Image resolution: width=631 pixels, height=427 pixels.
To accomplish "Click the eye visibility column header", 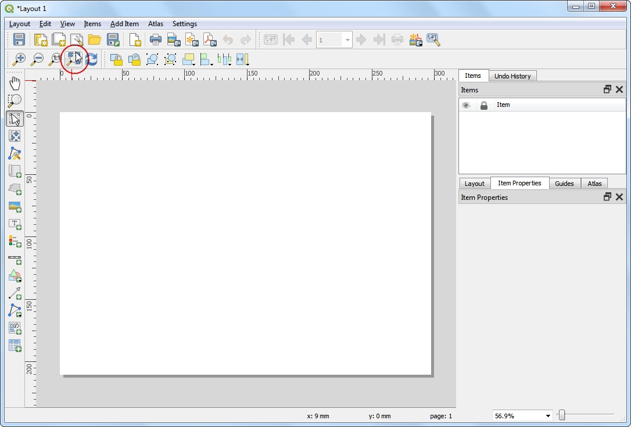I will pyautogui.click(x=466, y=105).
